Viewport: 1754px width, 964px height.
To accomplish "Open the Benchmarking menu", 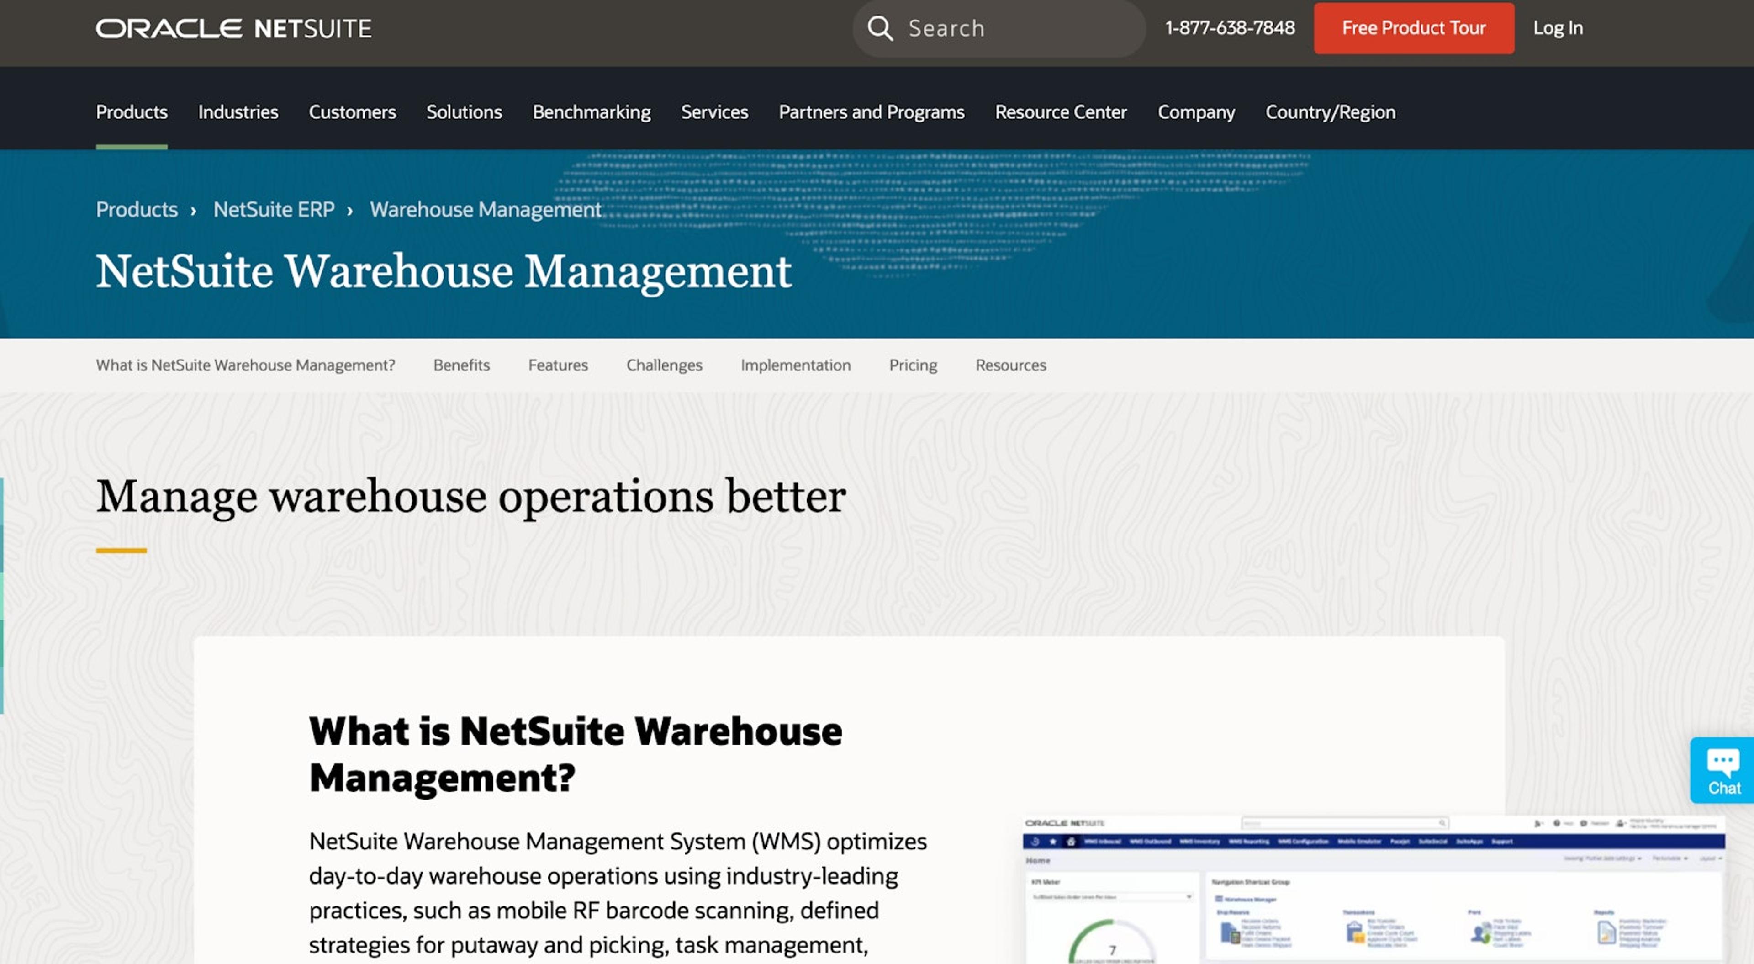I will [591, 112].
